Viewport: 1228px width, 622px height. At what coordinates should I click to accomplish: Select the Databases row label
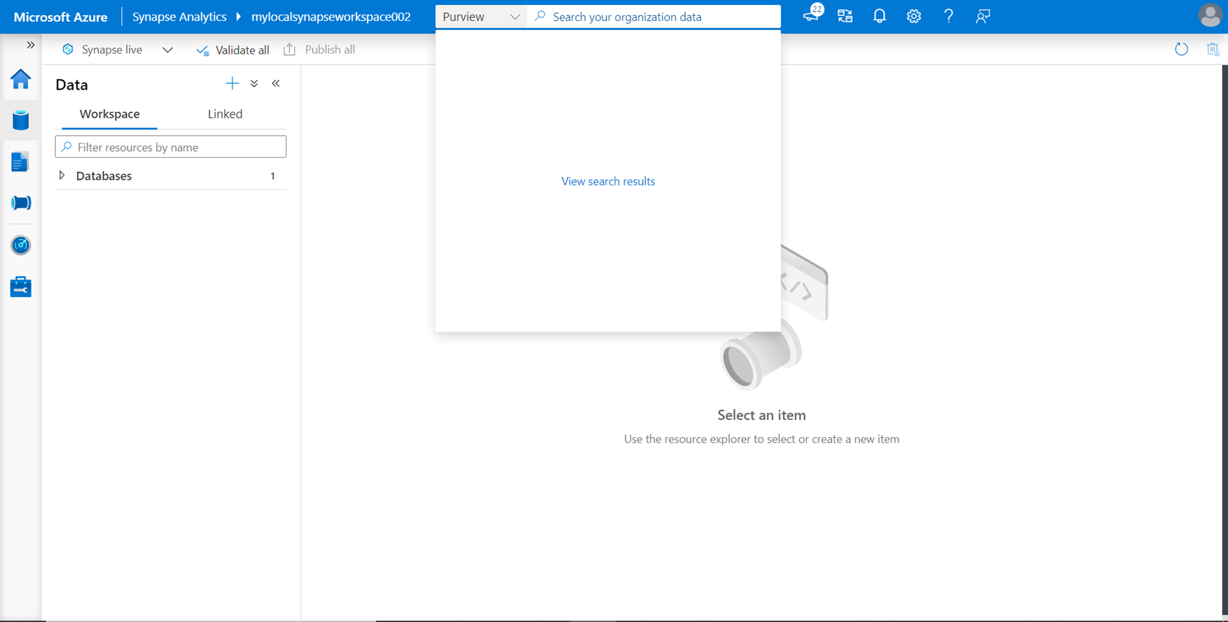tap(104, 176)
